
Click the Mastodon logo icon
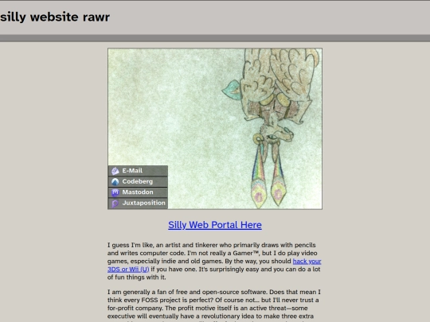115,192
